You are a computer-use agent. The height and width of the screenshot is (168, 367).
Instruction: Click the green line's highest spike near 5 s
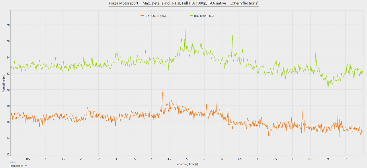(185, 29)
